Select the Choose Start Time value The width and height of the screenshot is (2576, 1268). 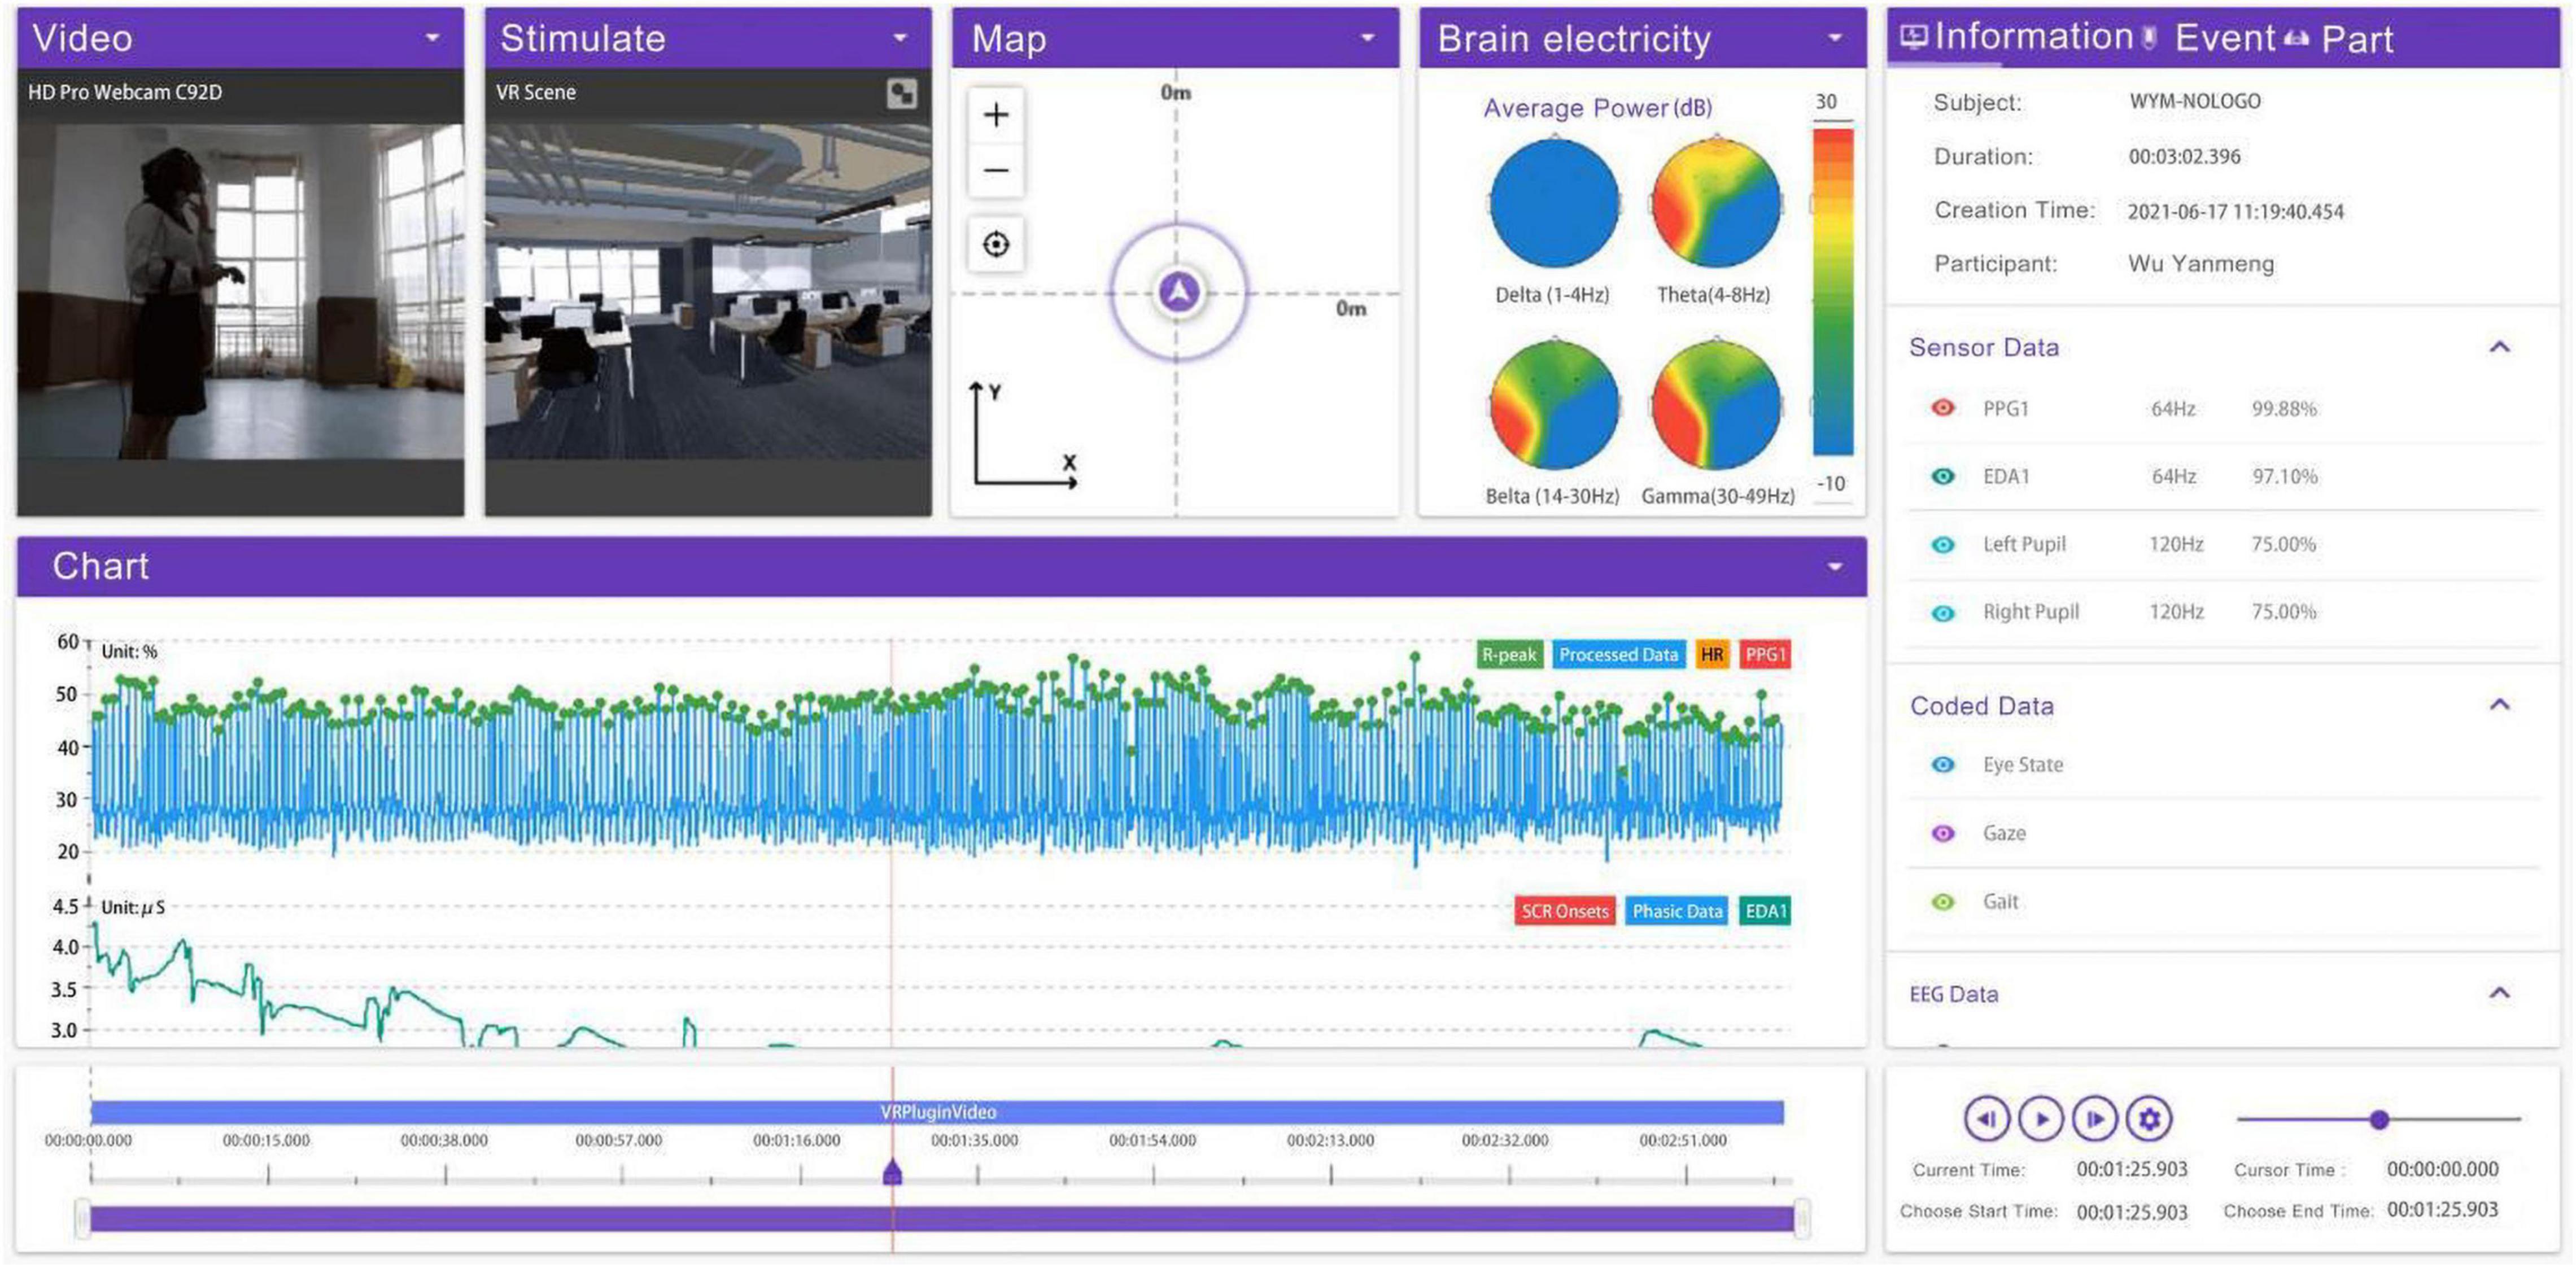click(2132, 1212)
